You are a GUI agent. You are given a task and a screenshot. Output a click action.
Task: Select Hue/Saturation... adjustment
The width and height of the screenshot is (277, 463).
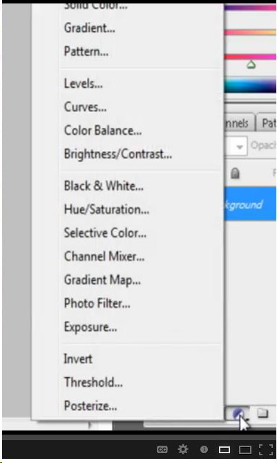106,210
